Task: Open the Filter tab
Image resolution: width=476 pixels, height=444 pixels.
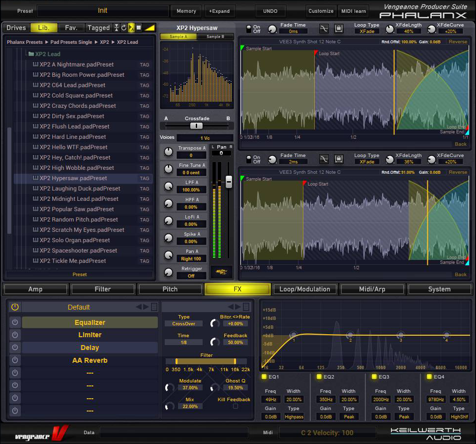Action: click(103, 289)
